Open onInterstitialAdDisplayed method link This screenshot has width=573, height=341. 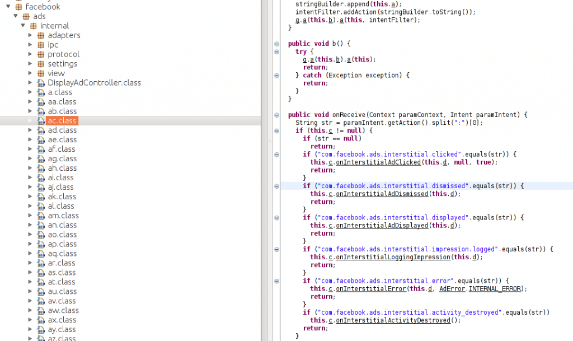pos(382,226)
